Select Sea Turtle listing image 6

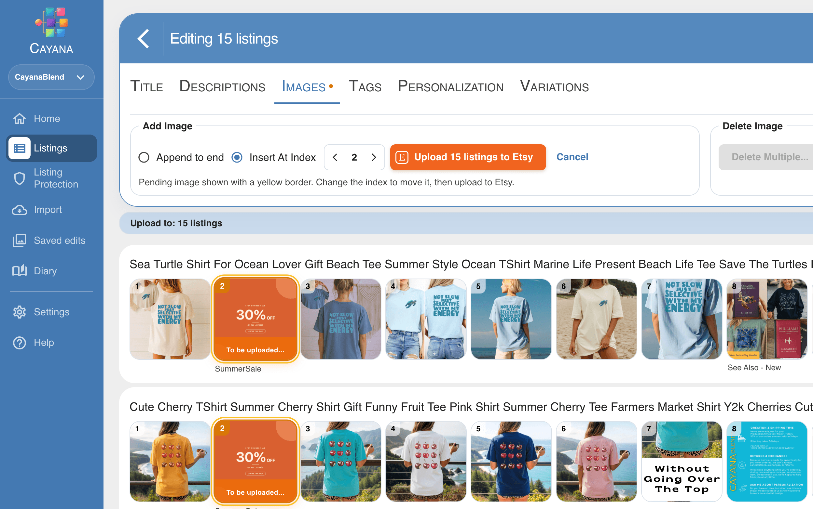pos(596,319)
